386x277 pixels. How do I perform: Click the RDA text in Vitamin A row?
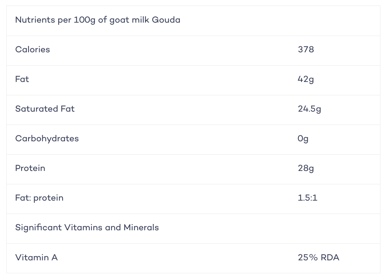tap(330, 258)
